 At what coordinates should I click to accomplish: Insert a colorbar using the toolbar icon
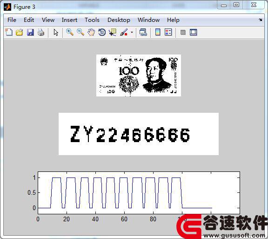[158, 32]
